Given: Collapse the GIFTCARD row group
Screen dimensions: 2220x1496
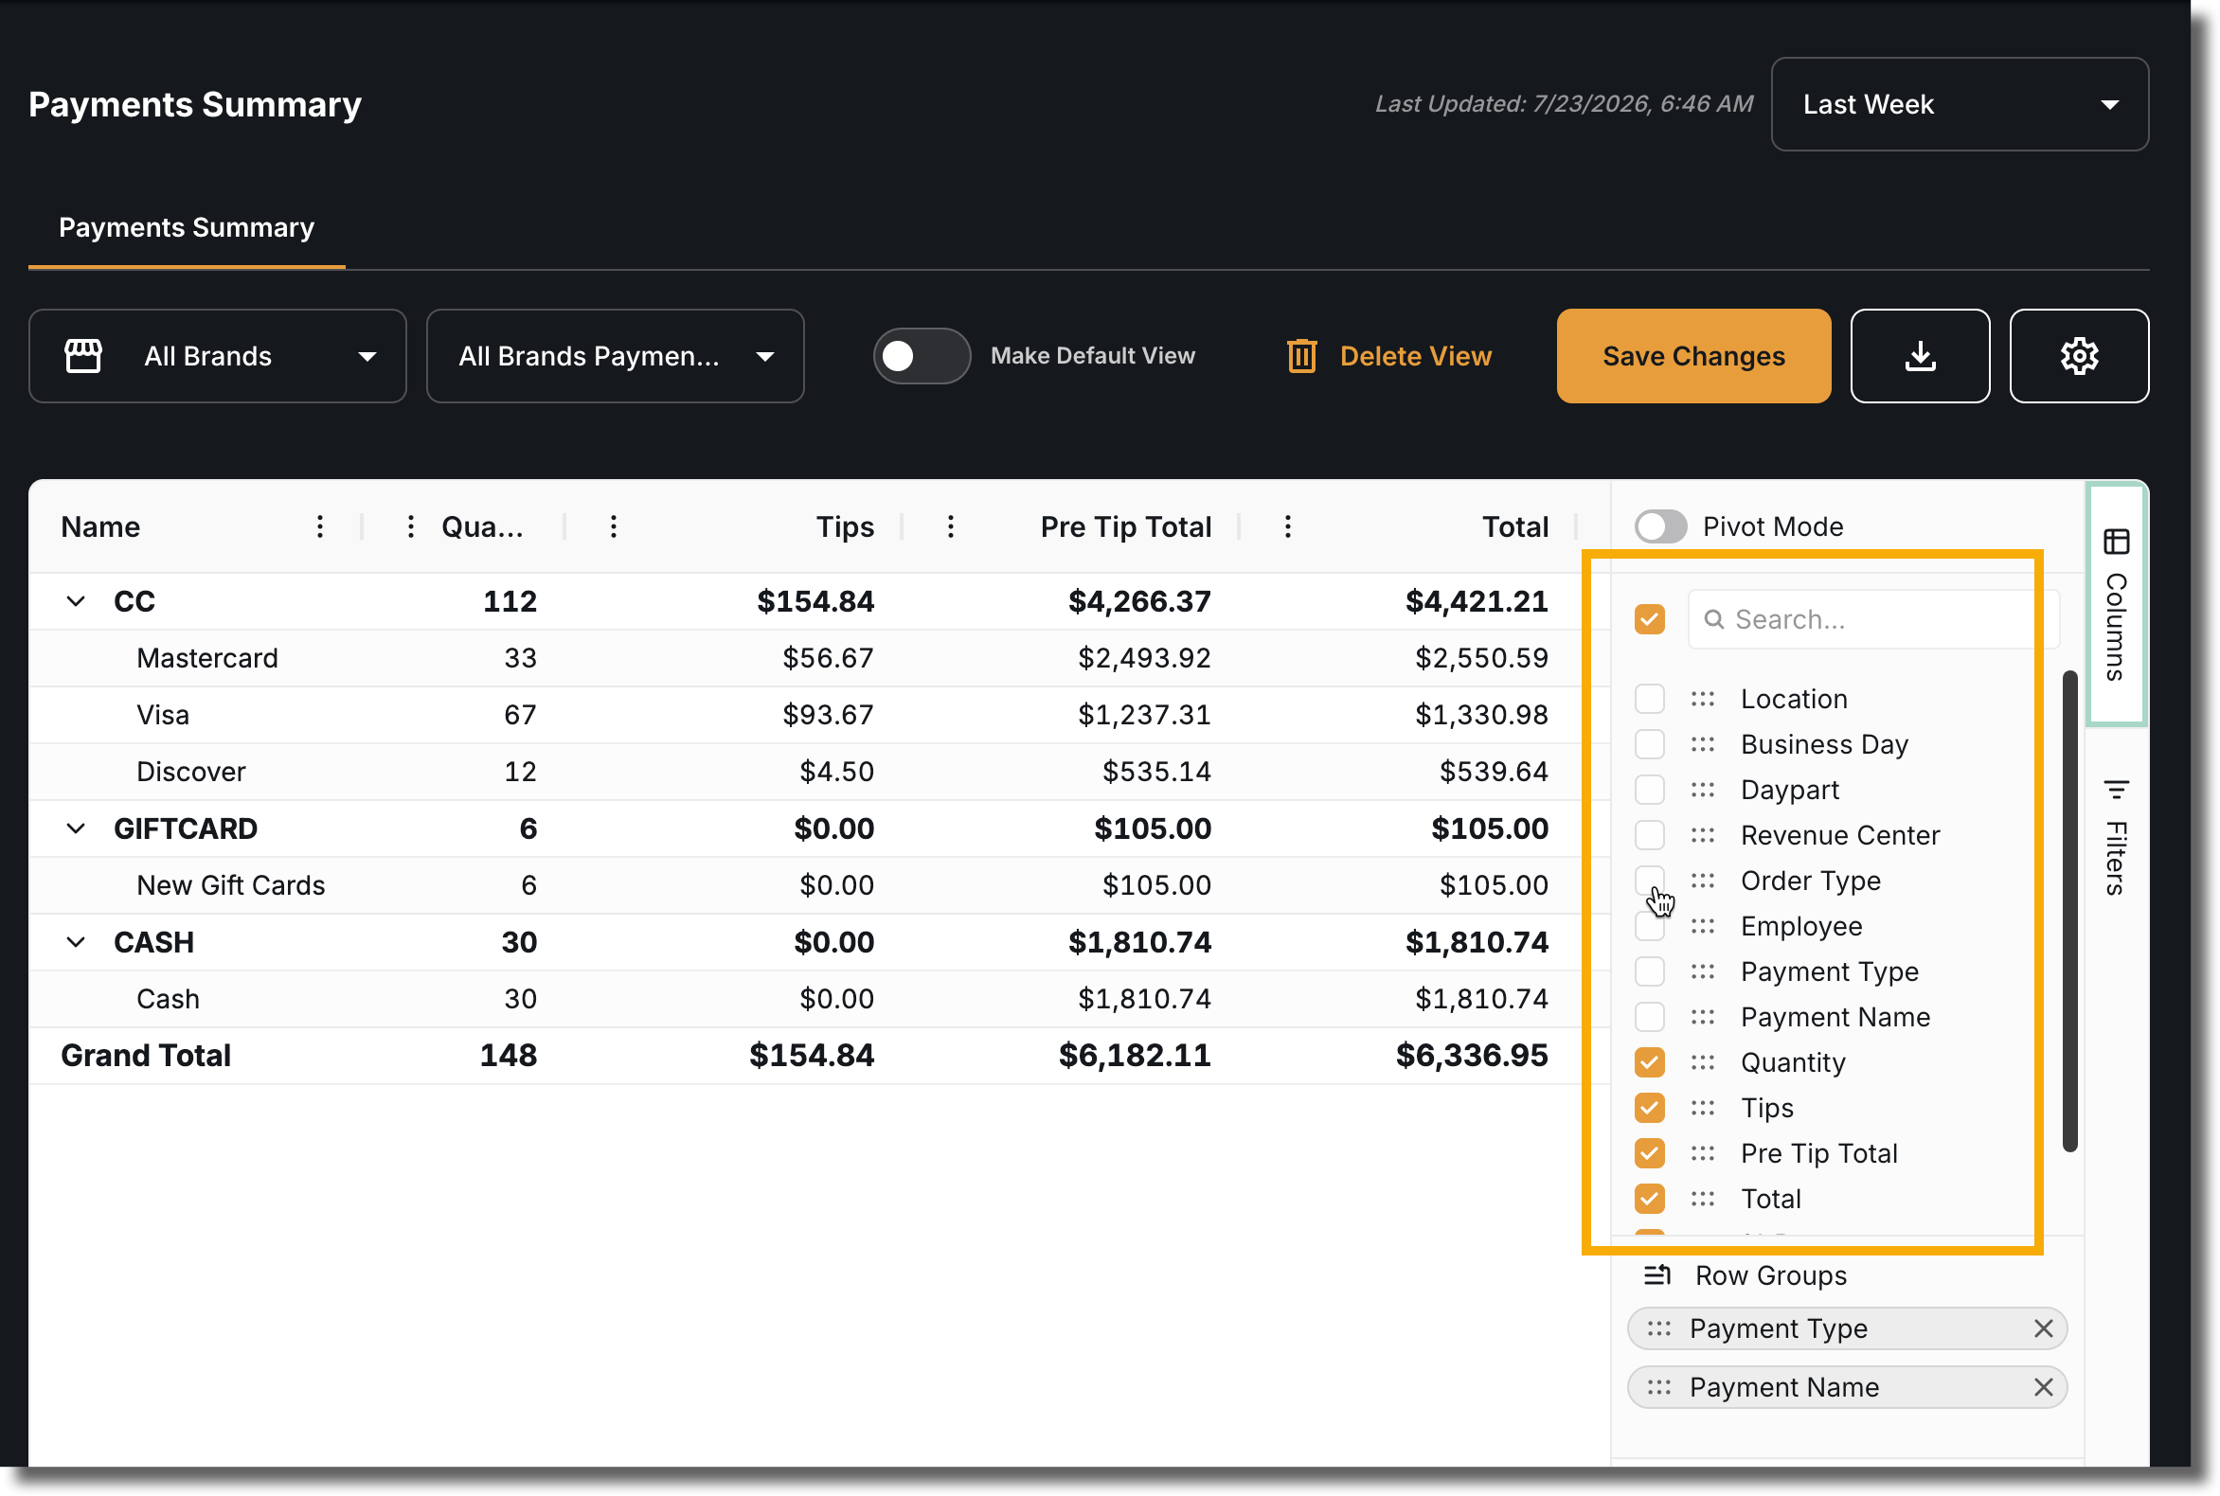Looking at the screenshot, I should click(x=76, y=829).
